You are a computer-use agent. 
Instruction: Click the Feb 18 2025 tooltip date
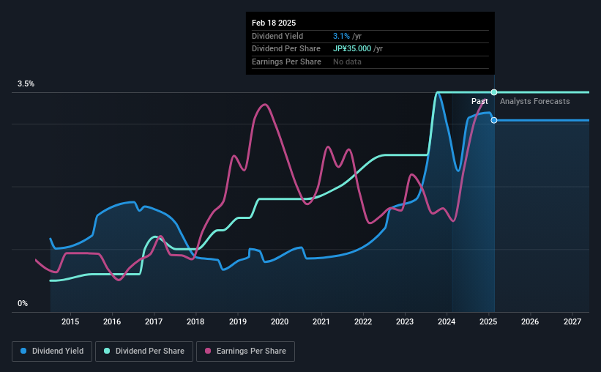coord(274,23)
